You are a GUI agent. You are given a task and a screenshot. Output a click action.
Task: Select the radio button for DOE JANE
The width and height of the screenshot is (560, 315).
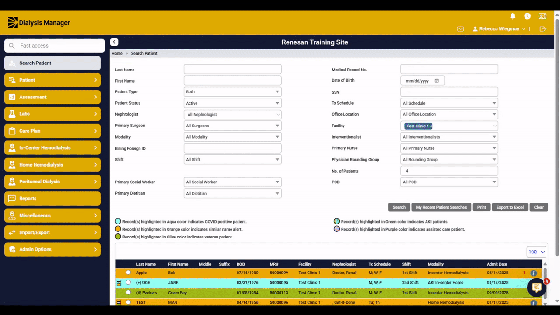[x=128, y=283]
